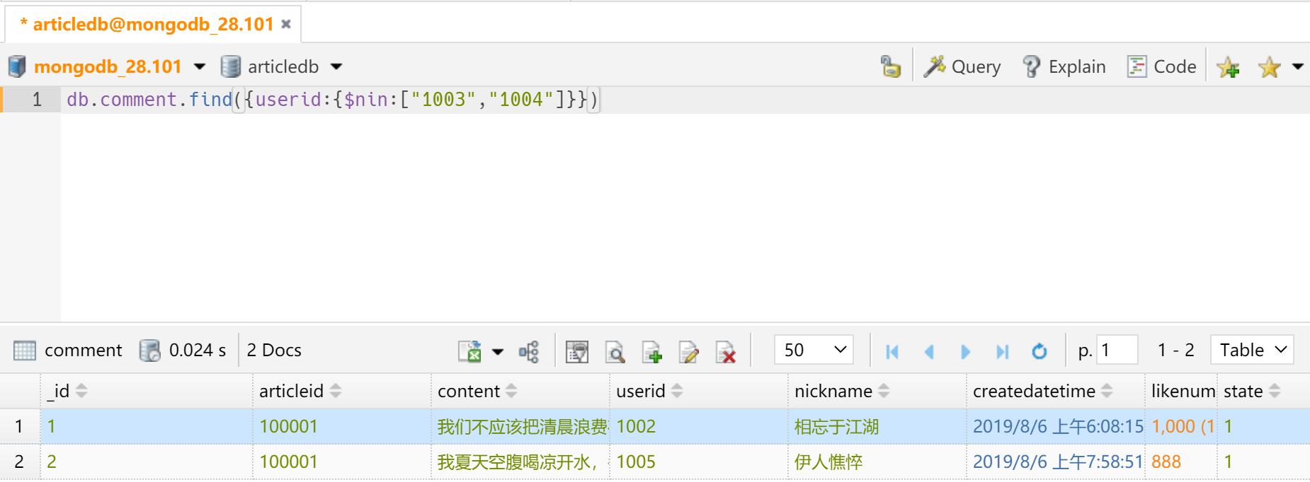The width and height of the screenshot is (1310, 482).
Task: Jump to the first results page
Action: [x=892, y=351]
